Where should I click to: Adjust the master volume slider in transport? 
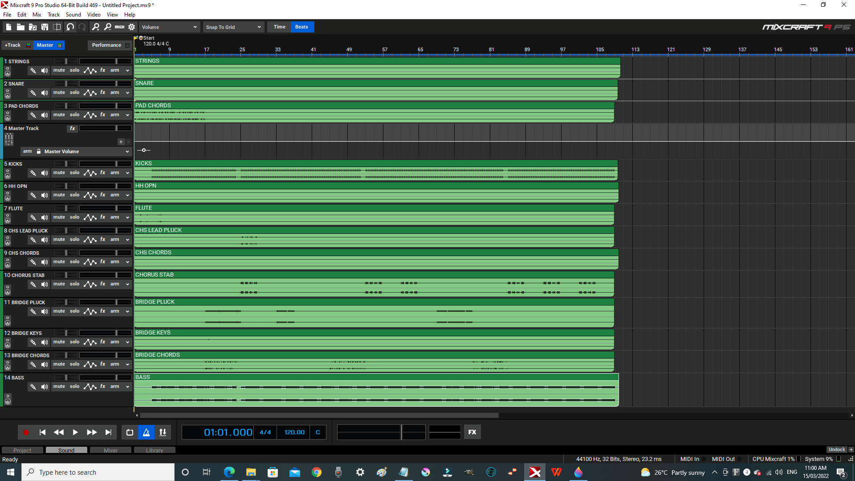pos(381,432)
